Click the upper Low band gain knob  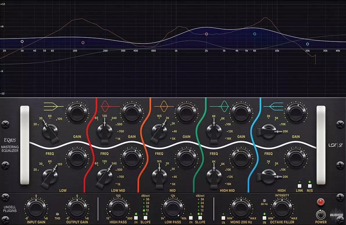(x=77, y=113)
